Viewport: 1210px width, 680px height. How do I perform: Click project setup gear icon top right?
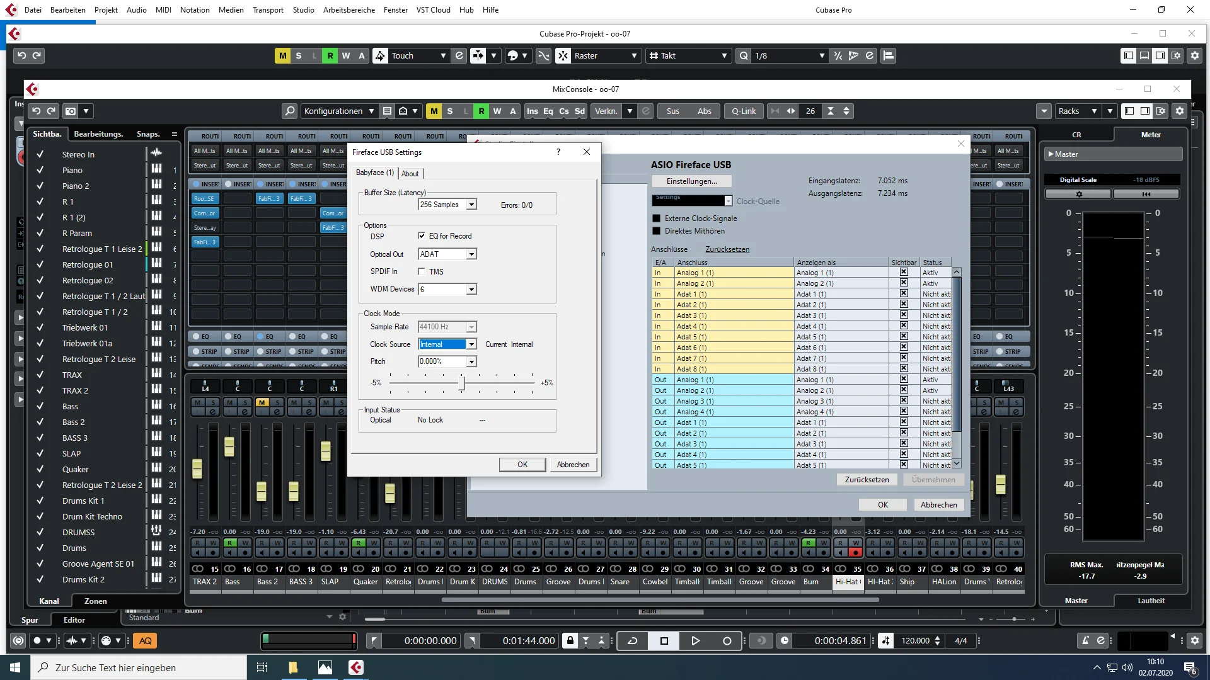pos(1194,55)
